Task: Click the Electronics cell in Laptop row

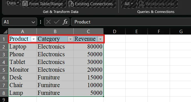Action: click(55, 47)
